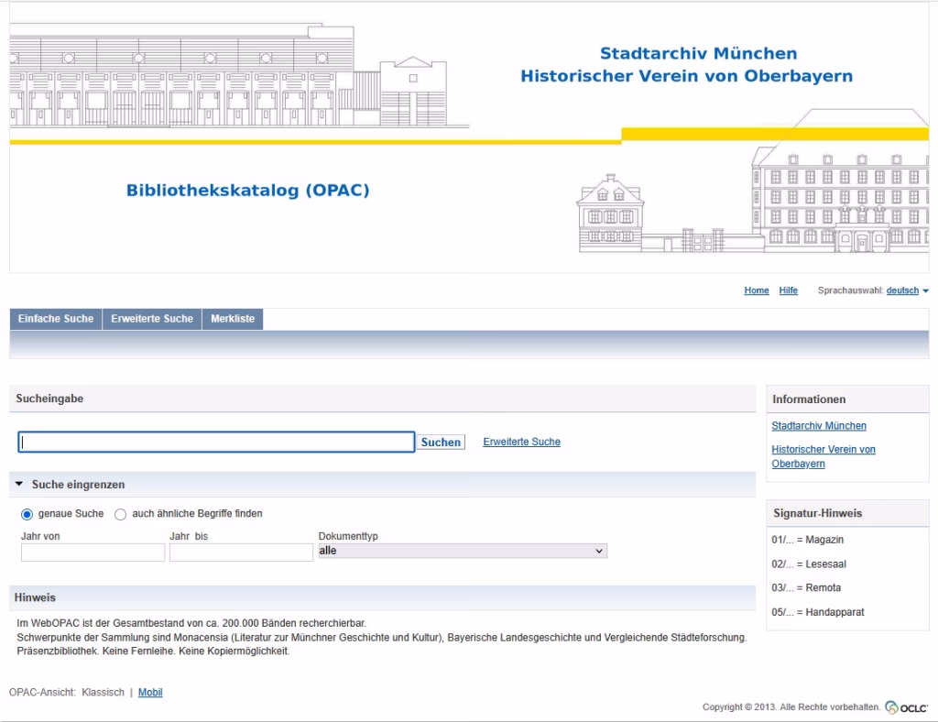Switch to the 'Erweiterte Suche' tab
The width and height of the screenshot is (938, 722).
tap(150, 318)
